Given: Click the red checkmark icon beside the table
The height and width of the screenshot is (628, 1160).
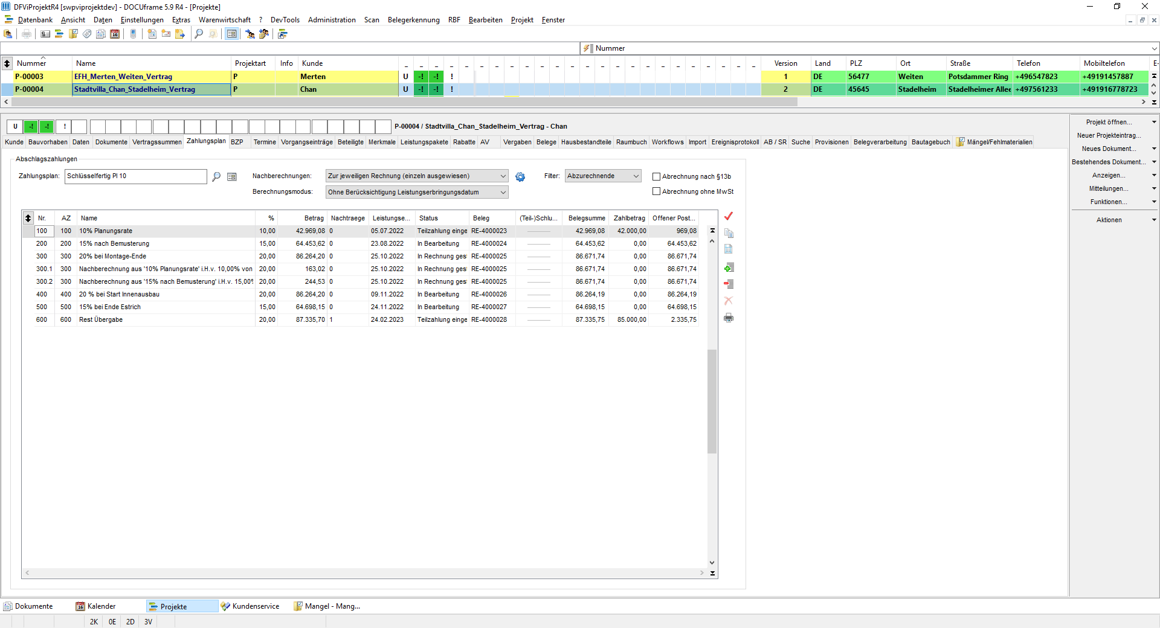Looking at the screenshot, I should tap(729, 216).
